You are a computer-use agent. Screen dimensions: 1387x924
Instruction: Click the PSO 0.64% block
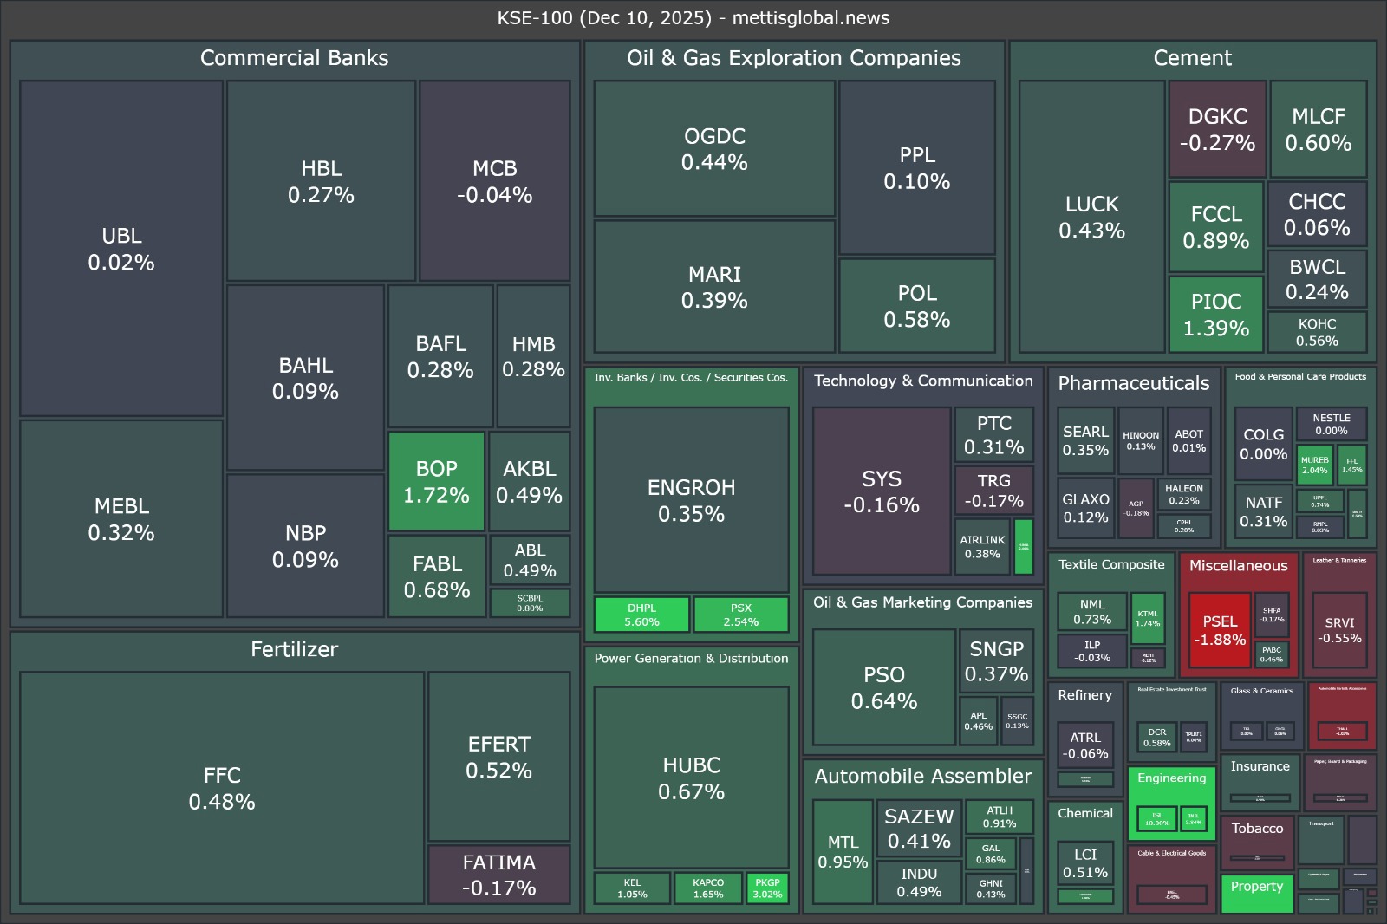[x=883, y=687]
